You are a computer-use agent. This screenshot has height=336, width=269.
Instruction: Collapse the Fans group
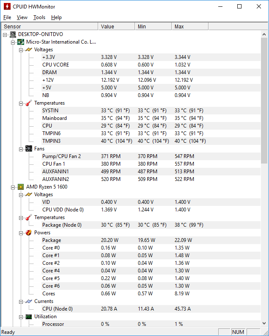21,149
